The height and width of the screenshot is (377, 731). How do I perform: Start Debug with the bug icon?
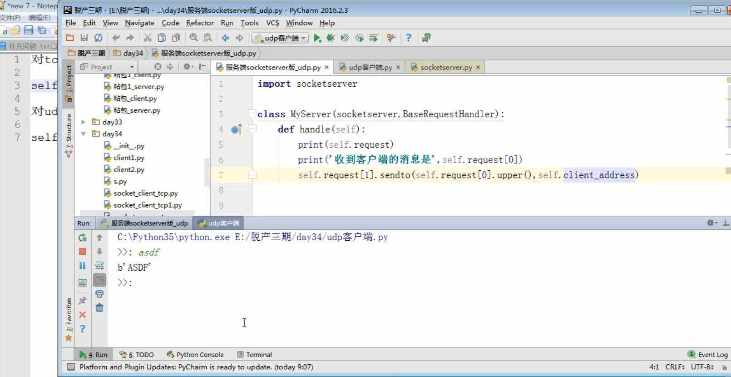(x=331, y=38)
